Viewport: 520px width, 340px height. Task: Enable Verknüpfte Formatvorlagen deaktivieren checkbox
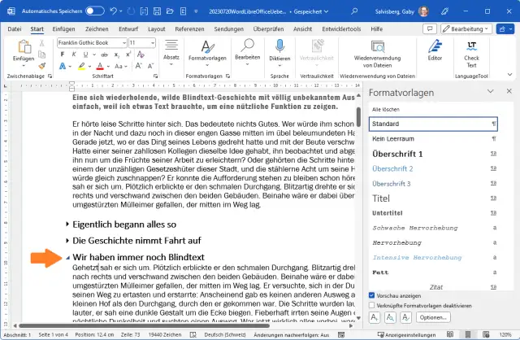373,305
